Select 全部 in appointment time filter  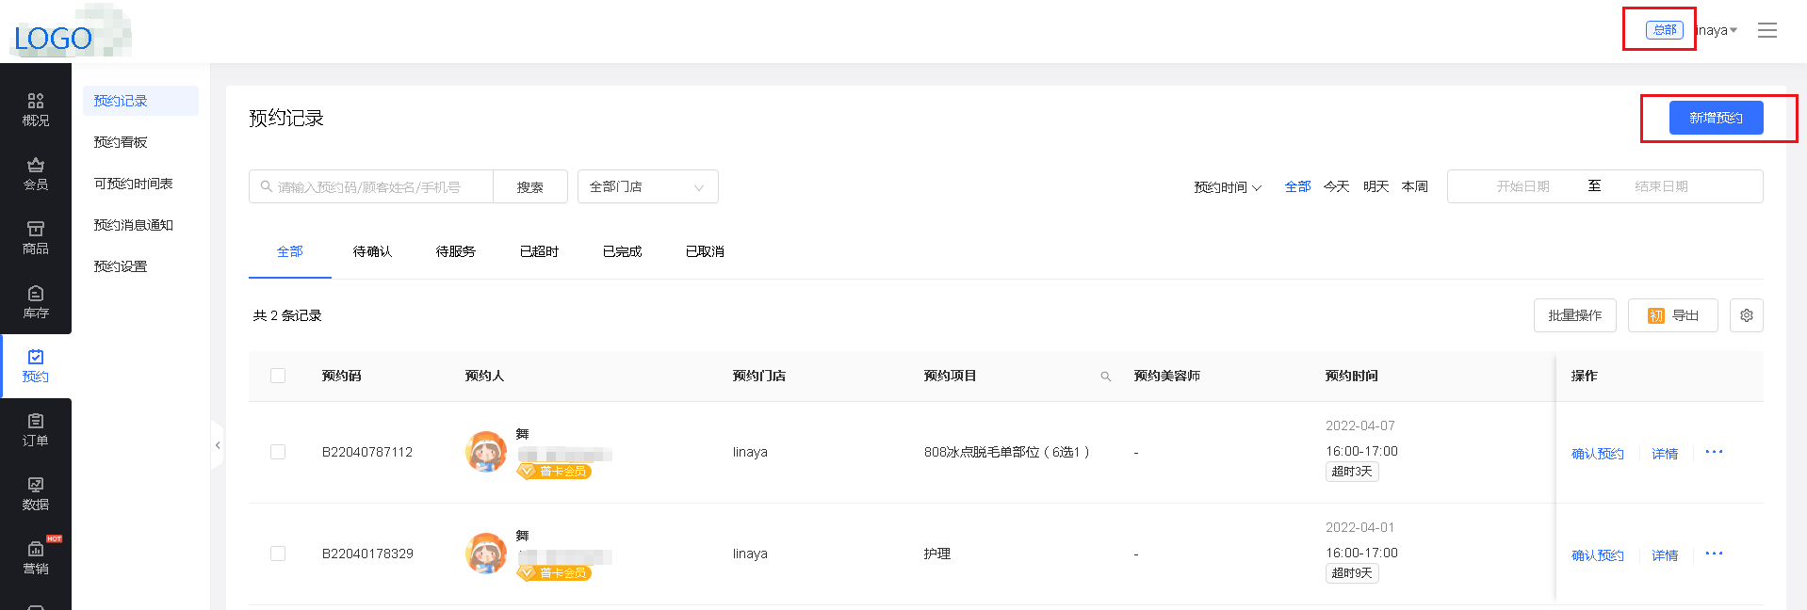[1298, 186]
